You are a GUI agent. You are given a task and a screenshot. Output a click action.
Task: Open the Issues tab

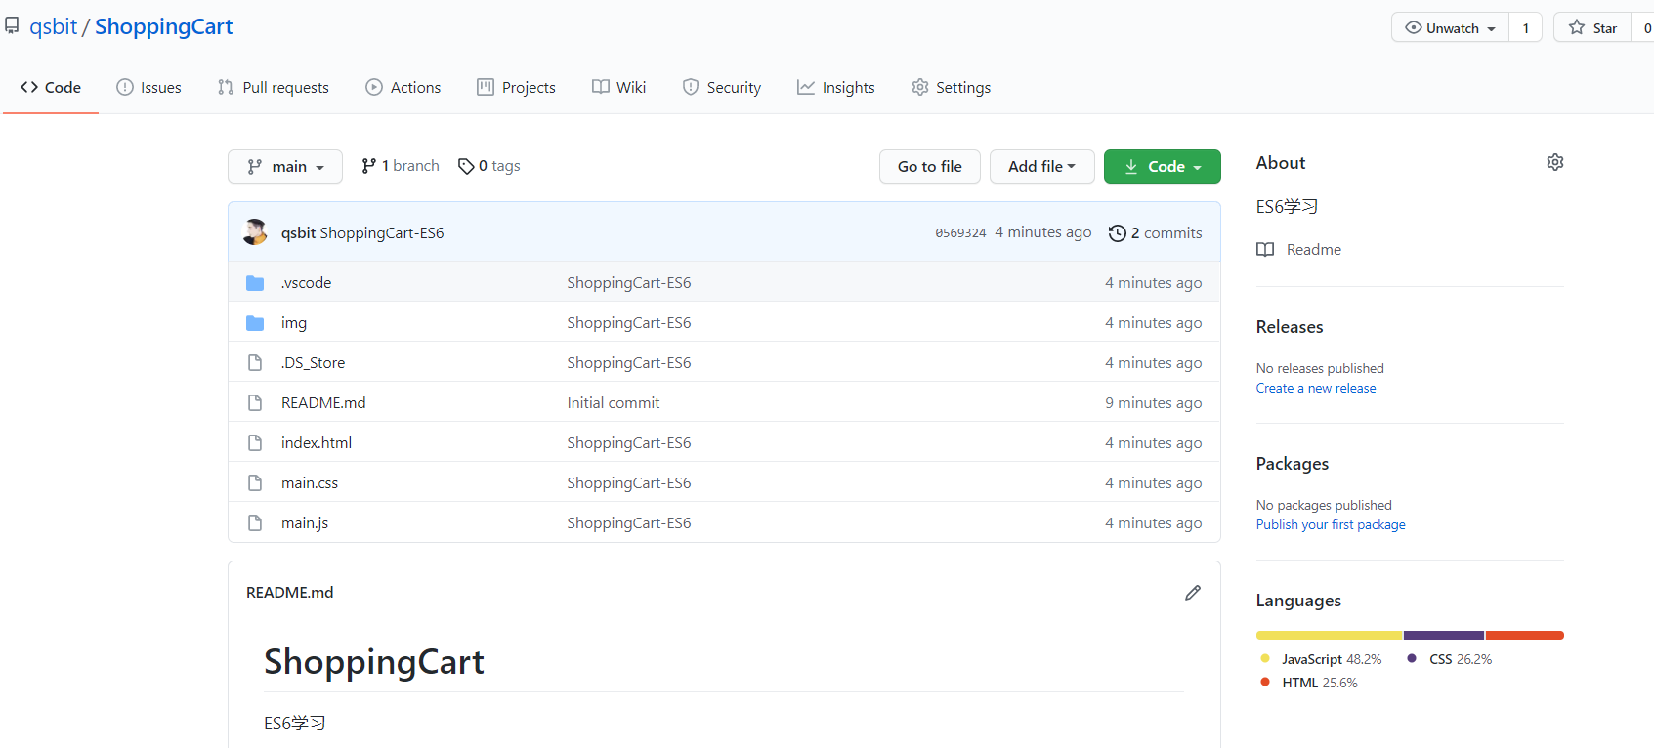pos(148,88)
